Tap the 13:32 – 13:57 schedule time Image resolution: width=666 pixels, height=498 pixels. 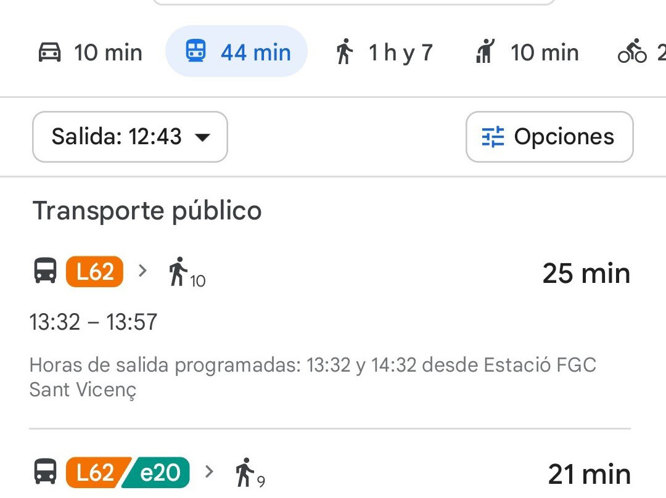(94, 322)
